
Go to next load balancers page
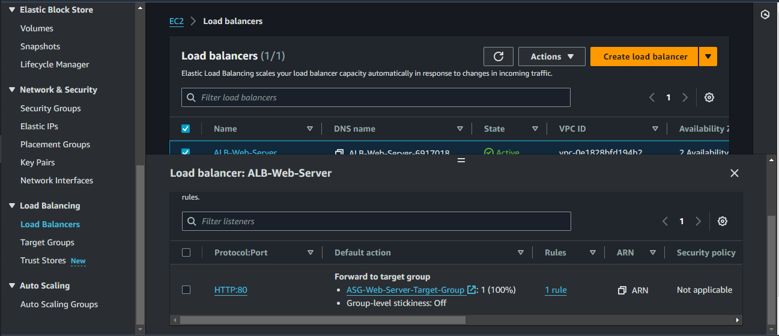click(685, 97)
